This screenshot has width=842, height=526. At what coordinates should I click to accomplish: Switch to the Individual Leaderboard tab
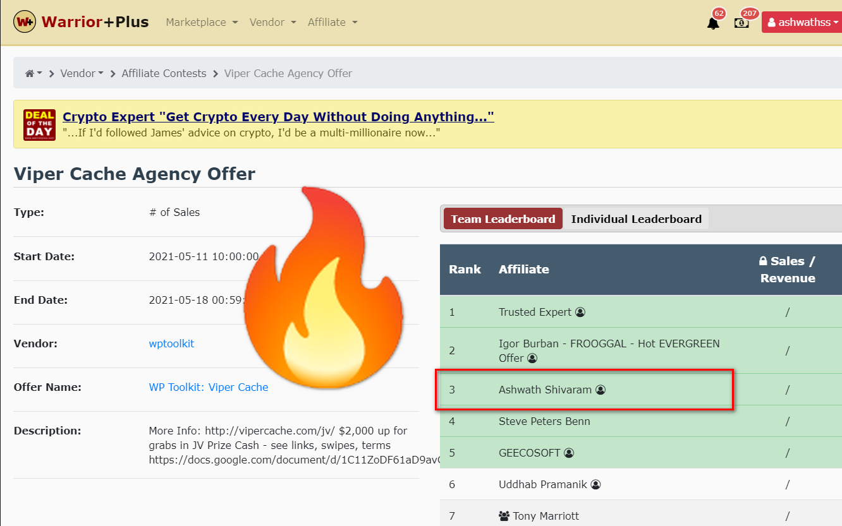click(x=636, y=219)
